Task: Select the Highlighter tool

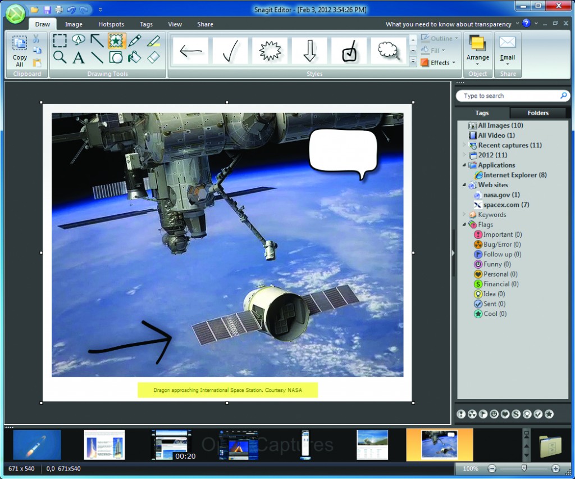Action: 153,40
